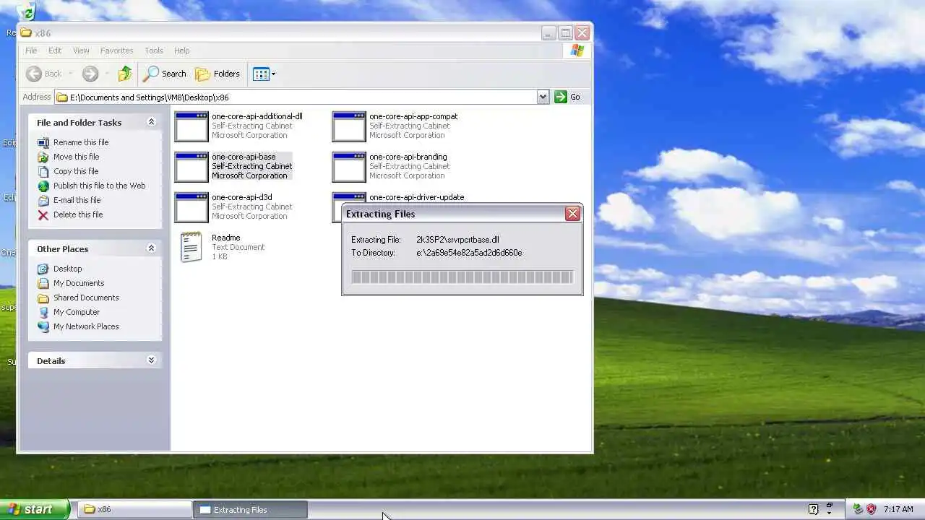Viewport: 925px width, 520px height.
Task: Click the Rename this file icon
Action: (x=43, y=142)
